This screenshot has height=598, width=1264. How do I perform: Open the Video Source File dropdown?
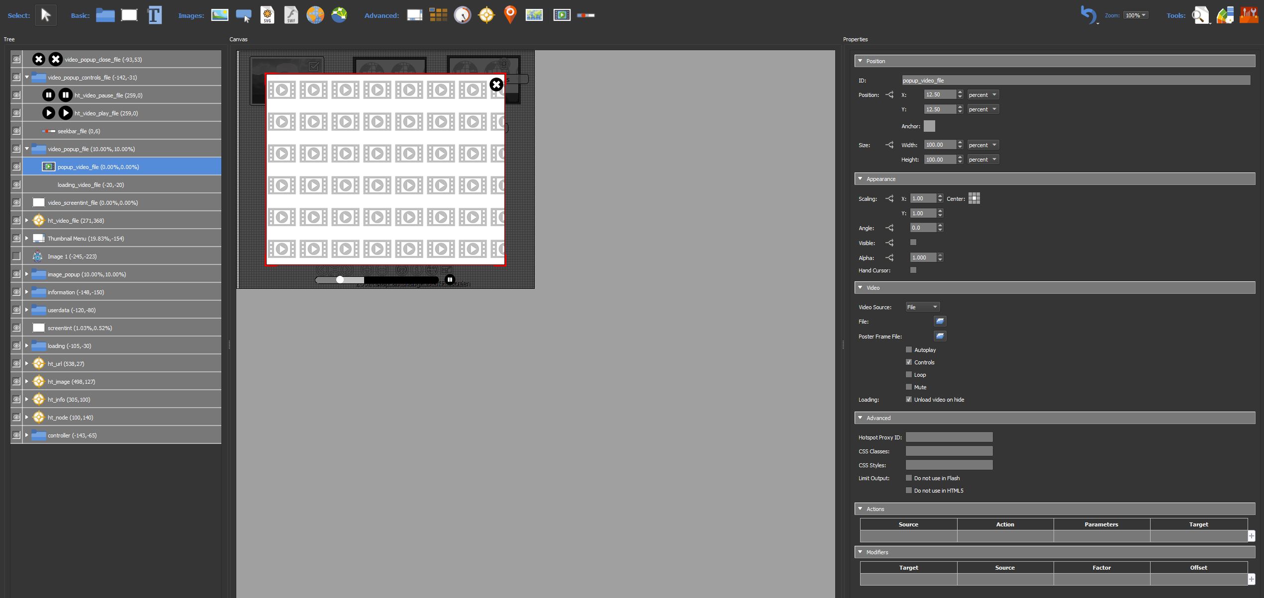pos(922,307)
